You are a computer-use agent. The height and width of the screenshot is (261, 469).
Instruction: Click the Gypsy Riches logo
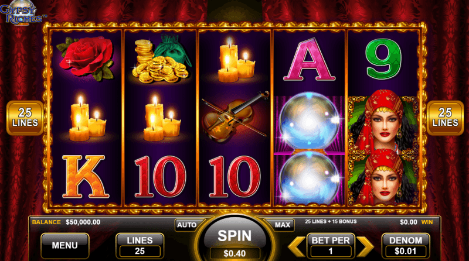coord(21,12)
